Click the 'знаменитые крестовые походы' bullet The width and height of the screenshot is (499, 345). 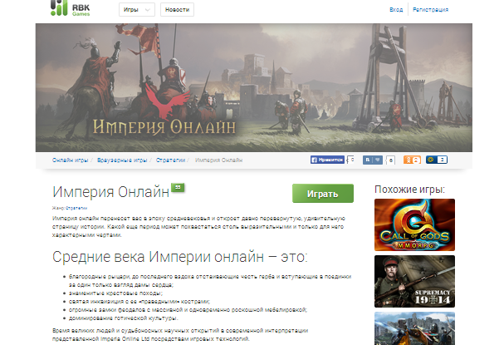(x=115, y=293)
